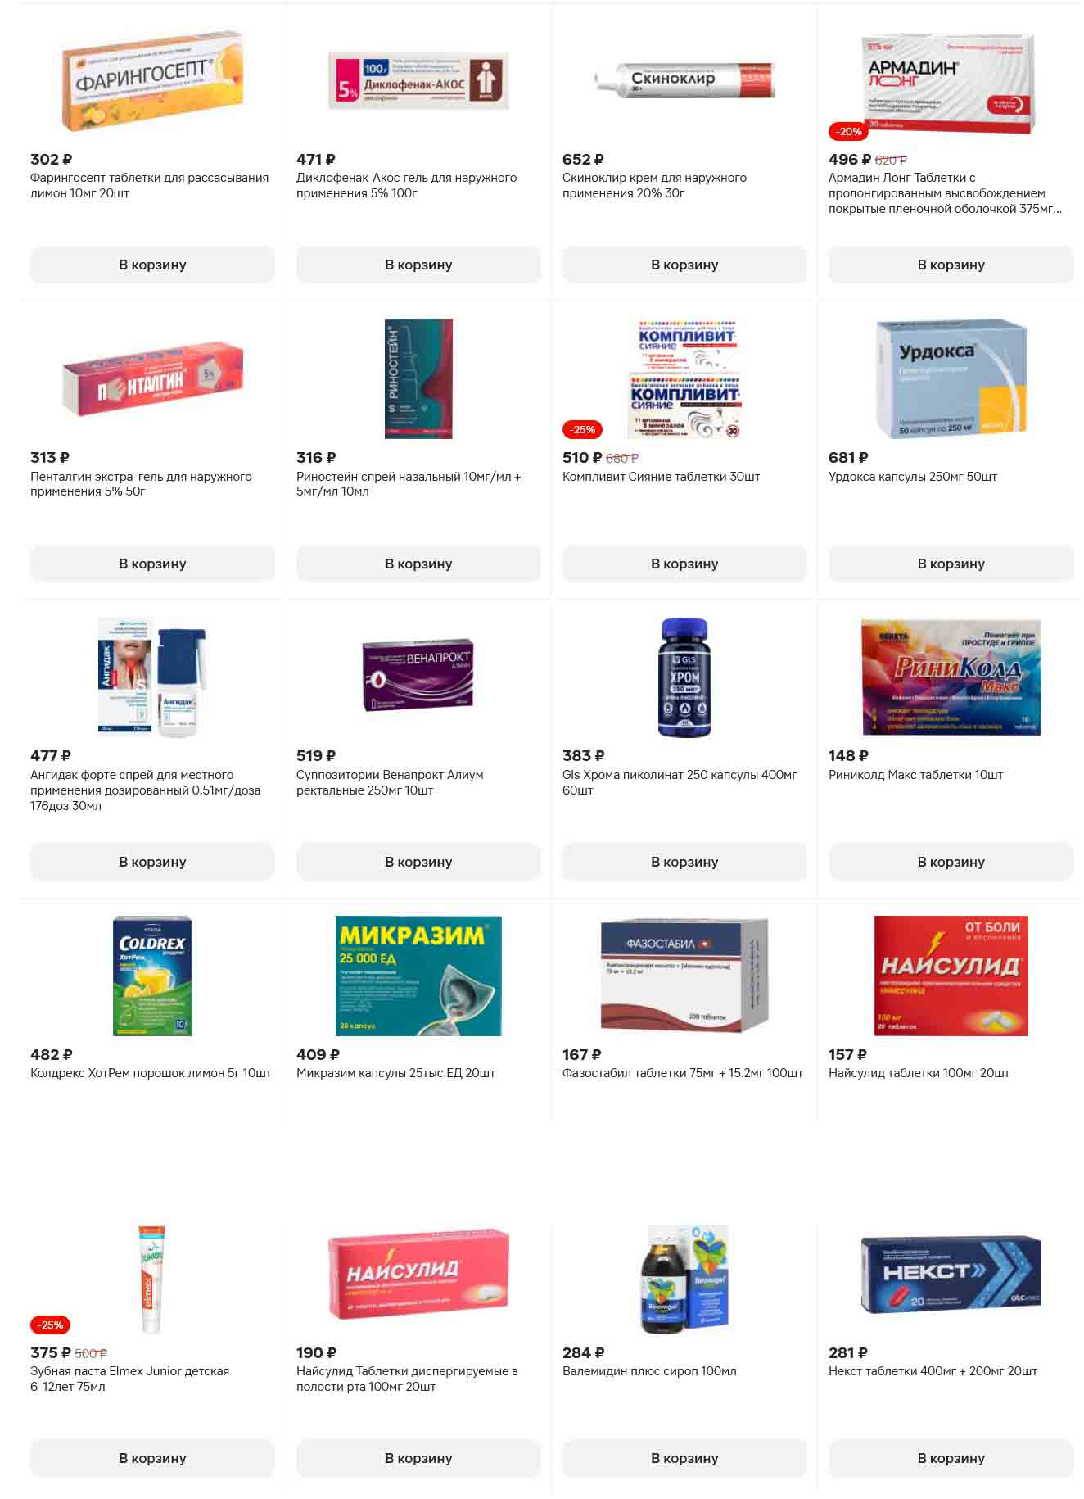Add Венапрокт Алиум suppositories to cart

tap(418, 862)
